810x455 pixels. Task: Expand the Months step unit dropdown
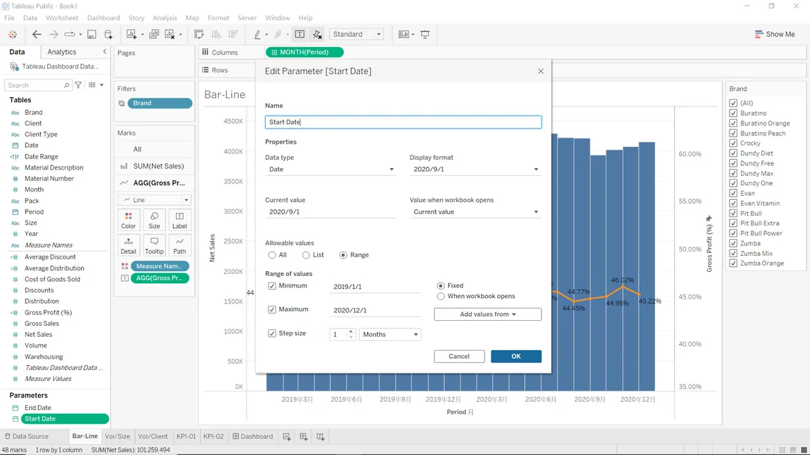pyautogui.click(x=390, y=335)
